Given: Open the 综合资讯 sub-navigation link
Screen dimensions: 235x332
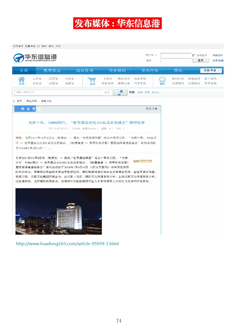Looking at the screenshot, I should 140,79.
